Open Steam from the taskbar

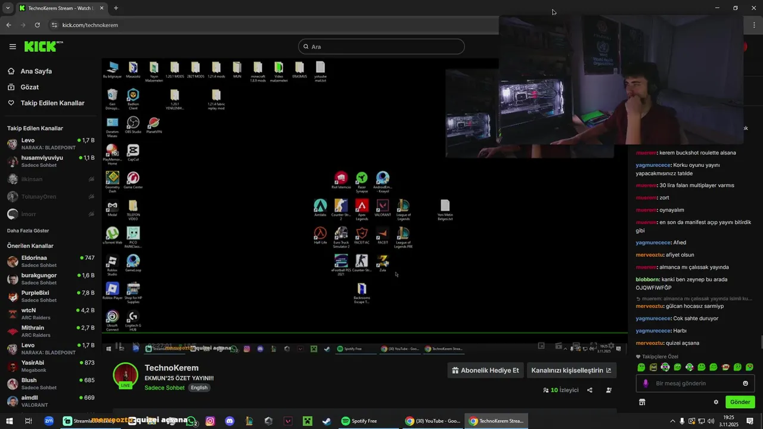click(x=327, y=421)
